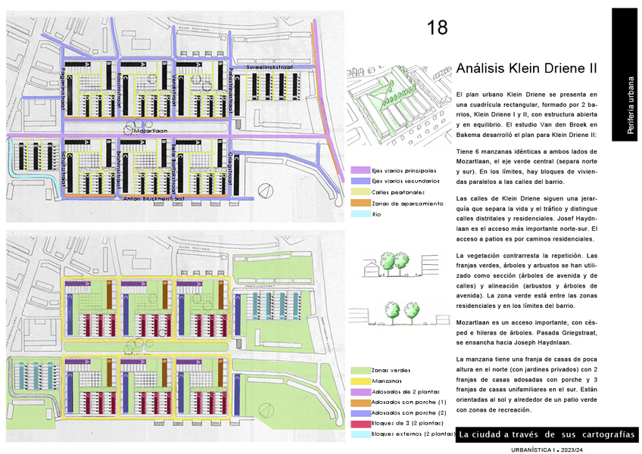
Task: Click the axonometric block sketch
Action: coord(397,105)
